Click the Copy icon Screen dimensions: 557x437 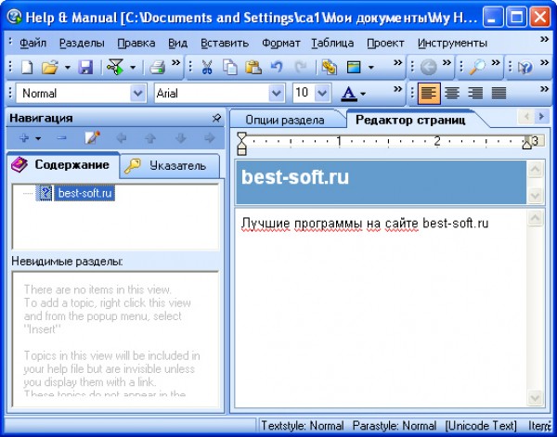click(x=230, y=67)
